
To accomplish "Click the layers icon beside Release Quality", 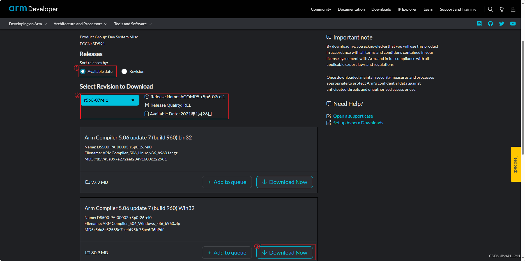I will click(x=147, y=105).
